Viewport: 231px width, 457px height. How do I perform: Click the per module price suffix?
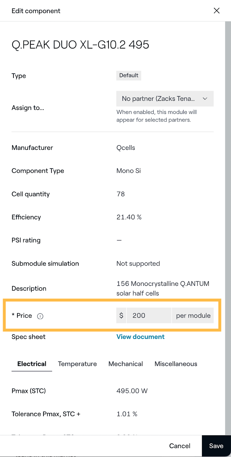[193, 315]
